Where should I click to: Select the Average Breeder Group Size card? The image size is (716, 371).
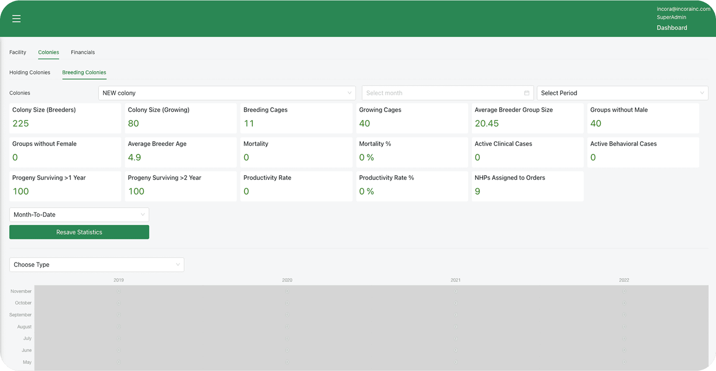(527, 118)
